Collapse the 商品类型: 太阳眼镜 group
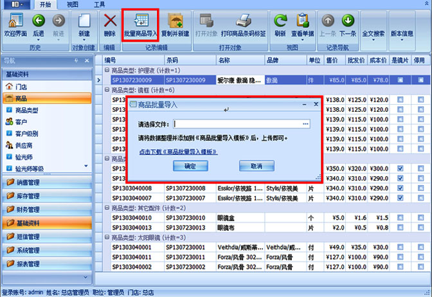Screen dimensions: 432x297 (107, 238)
